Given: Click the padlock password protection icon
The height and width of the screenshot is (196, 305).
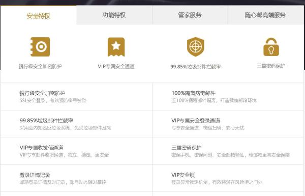Looking at the screenshot, I should coord(271,47).
